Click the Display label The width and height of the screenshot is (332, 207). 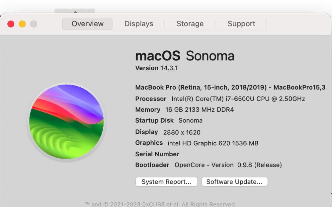pyautogui.click(x=146, y=132)
